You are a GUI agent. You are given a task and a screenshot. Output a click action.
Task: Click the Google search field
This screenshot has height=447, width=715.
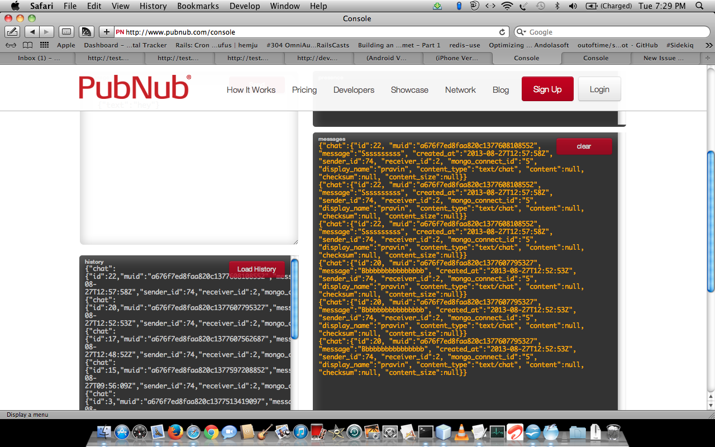tap(612, 32)
